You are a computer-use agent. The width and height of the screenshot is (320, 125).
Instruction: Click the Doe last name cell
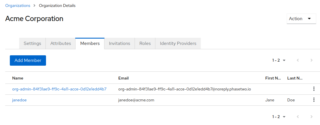291,100
